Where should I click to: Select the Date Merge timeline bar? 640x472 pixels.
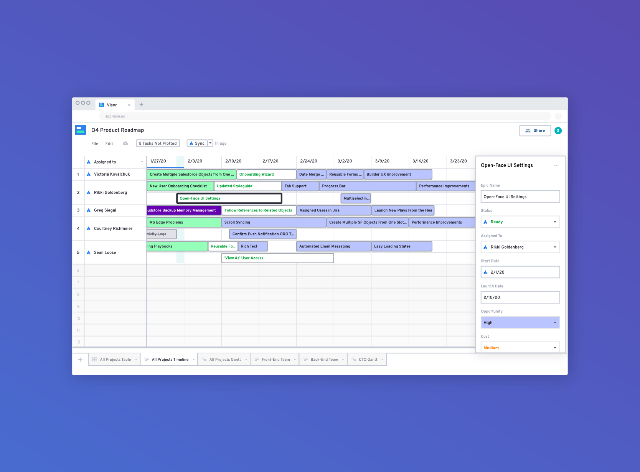[311, 174]
